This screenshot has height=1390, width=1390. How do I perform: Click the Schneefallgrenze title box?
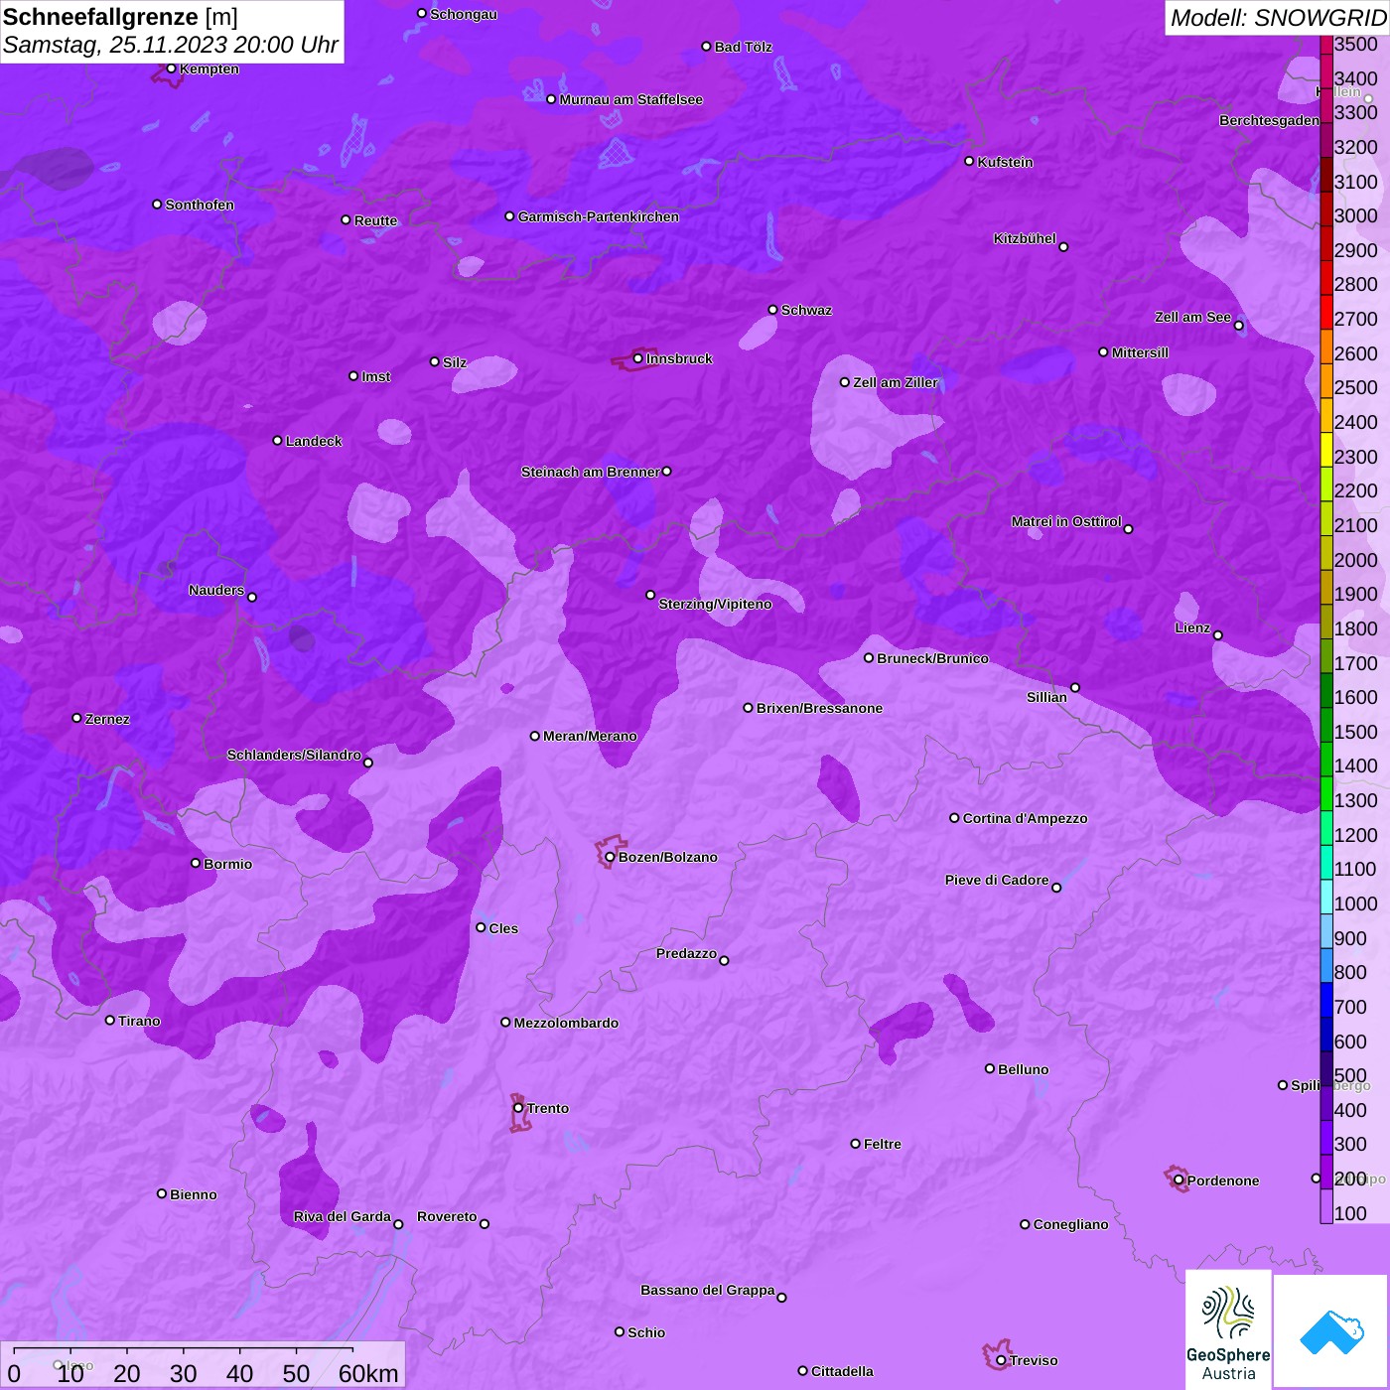coord(172,31)
